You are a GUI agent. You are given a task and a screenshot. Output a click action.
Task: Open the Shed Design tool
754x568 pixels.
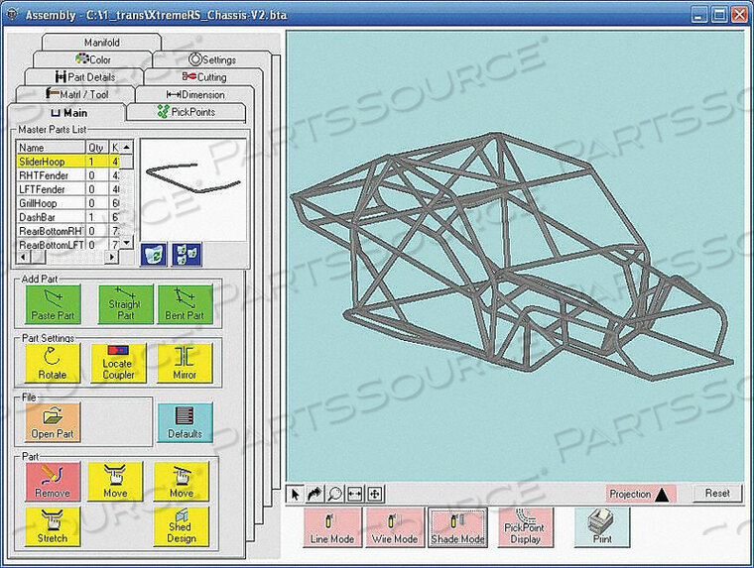179,526
